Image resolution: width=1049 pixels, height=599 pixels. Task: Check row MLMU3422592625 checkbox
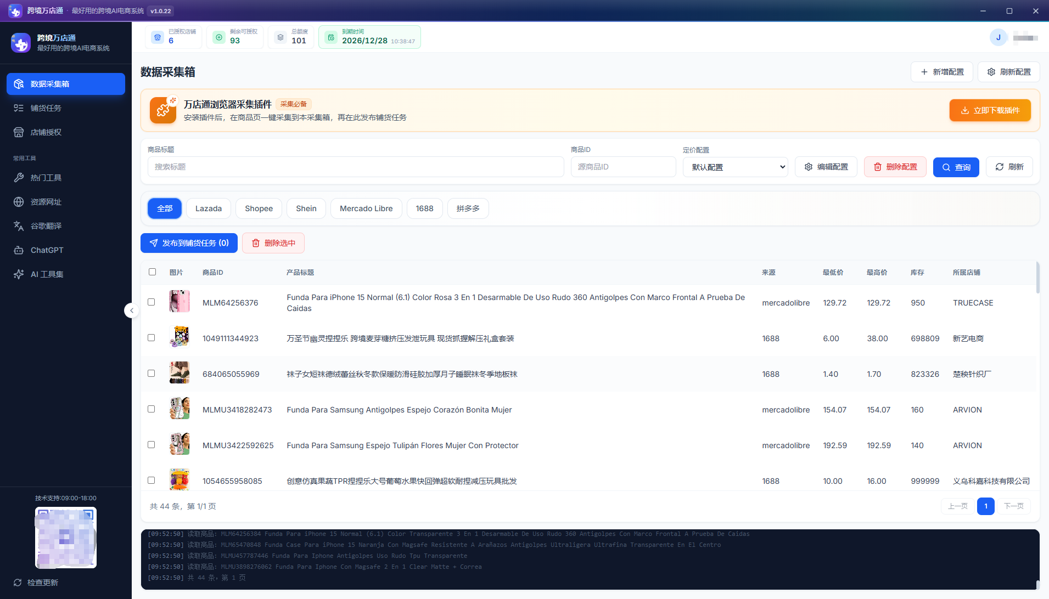click(x=151, y=445)
